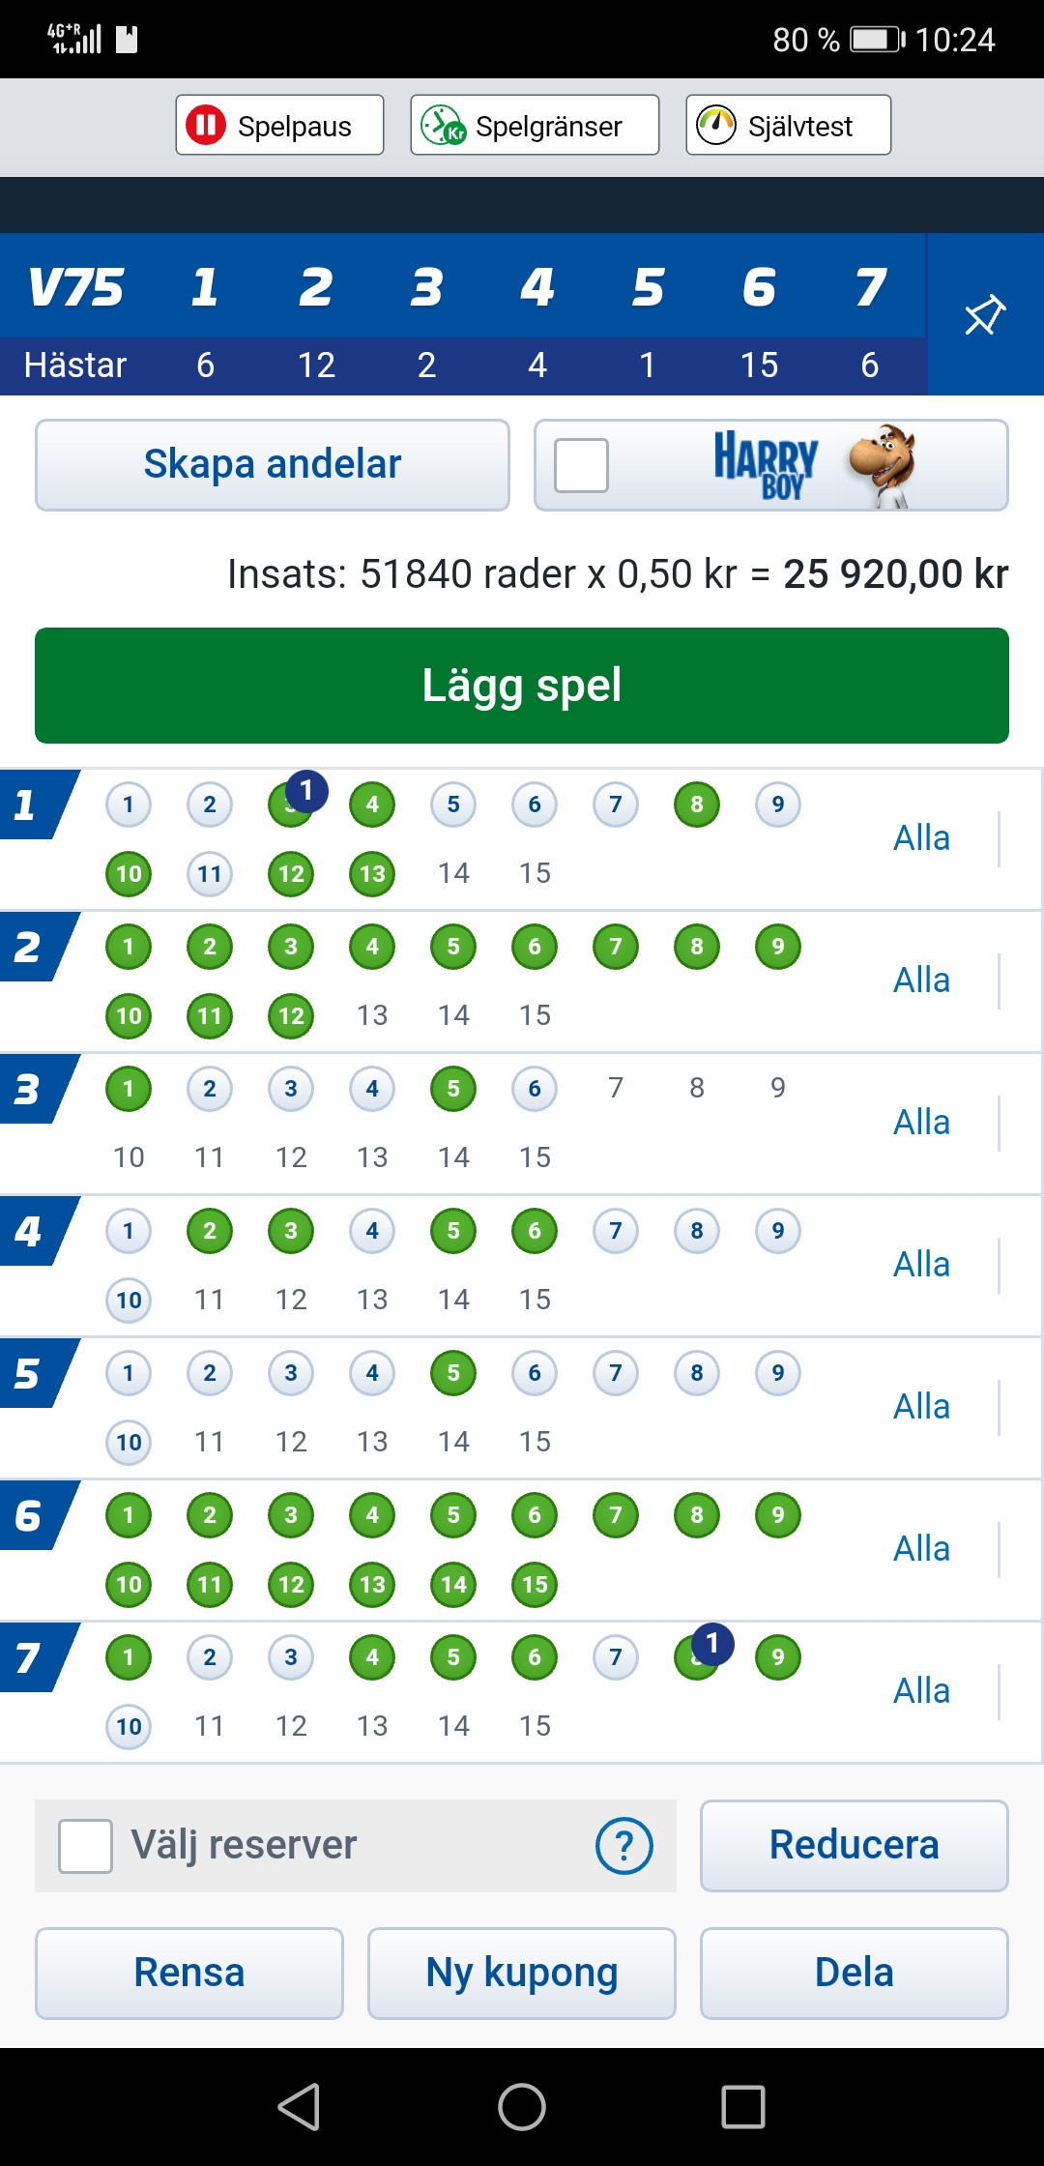
Task: Jump to race 2 in V75 header
Action: (316, 287)
